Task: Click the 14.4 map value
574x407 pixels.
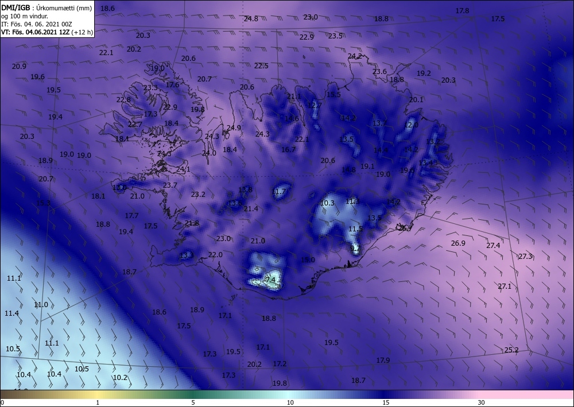Action: [x=381, y=150]
